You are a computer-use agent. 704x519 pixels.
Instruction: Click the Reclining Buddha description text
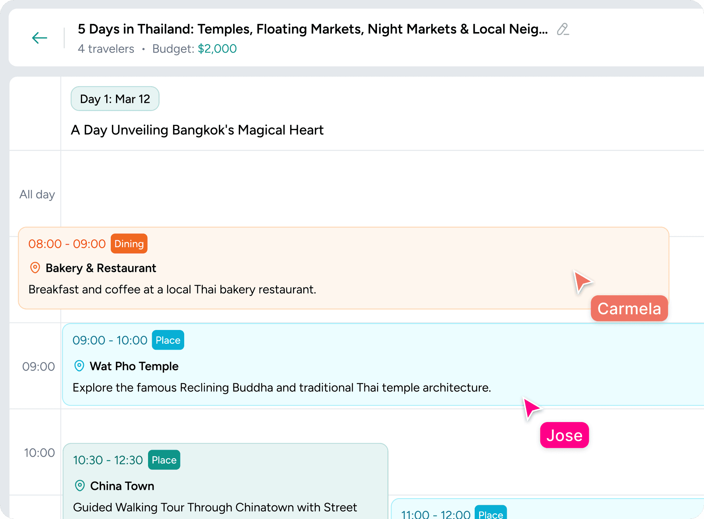(282, 388)
